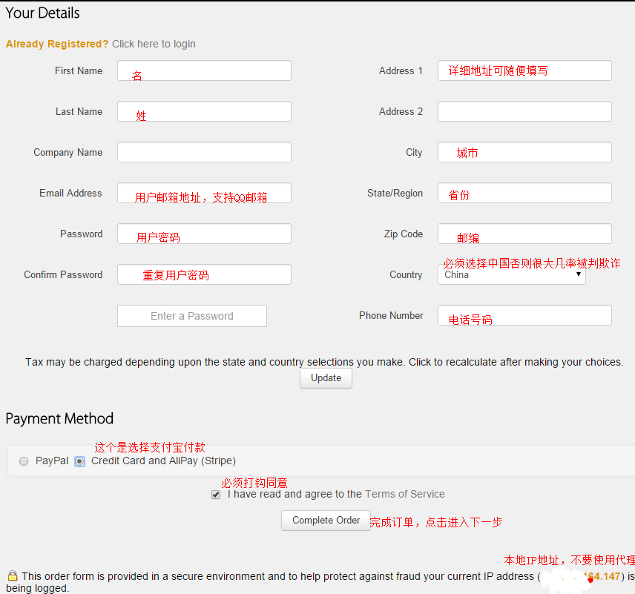Click the State/Region input field
Viewport: 635px width, 594px height.
coord(524,193)
